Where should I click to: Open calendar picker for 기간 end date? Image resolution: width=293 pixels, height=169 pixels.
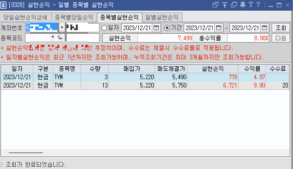[264, 28]
